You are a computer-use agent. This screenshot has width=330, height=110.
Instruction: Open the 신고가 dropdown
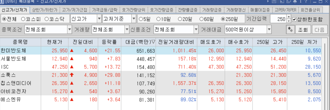tap(99, 19)
